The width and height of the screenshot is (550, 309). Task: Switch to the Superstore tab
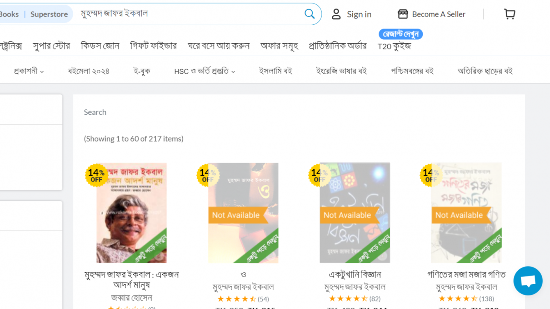coord(49,14)
